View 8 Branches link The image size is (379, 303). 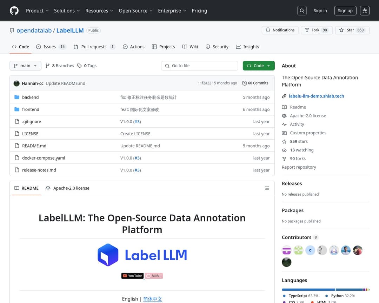[60, 66]
